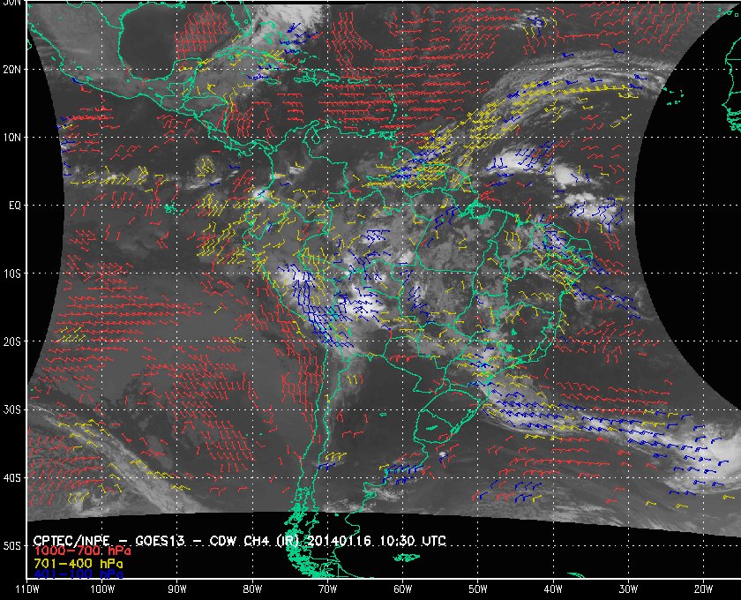
Task: Click the 20N latitude label
Action: (11, 69)
